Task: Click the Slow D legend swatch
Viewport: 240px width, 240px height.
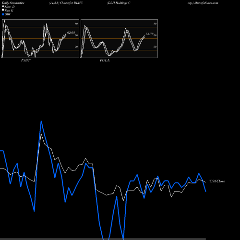Action: 3,6
